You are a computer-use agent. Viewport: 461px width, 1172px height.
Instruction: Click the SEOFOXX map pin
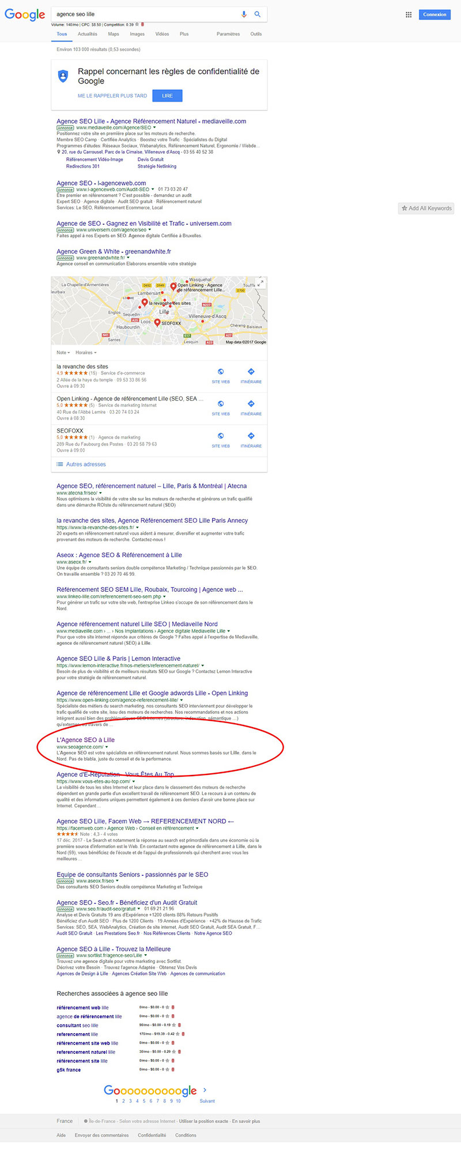(x=157, y=322)
